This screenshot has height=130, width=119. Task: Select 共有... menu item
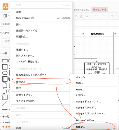(x=41, y=12)
